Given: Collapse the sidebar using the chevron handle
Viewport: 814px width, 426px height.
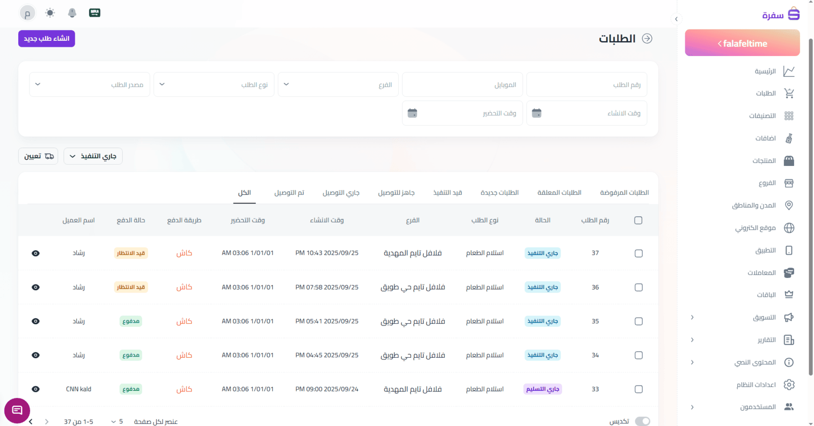Looking at the screenshot, I should [x=676, y=19].
